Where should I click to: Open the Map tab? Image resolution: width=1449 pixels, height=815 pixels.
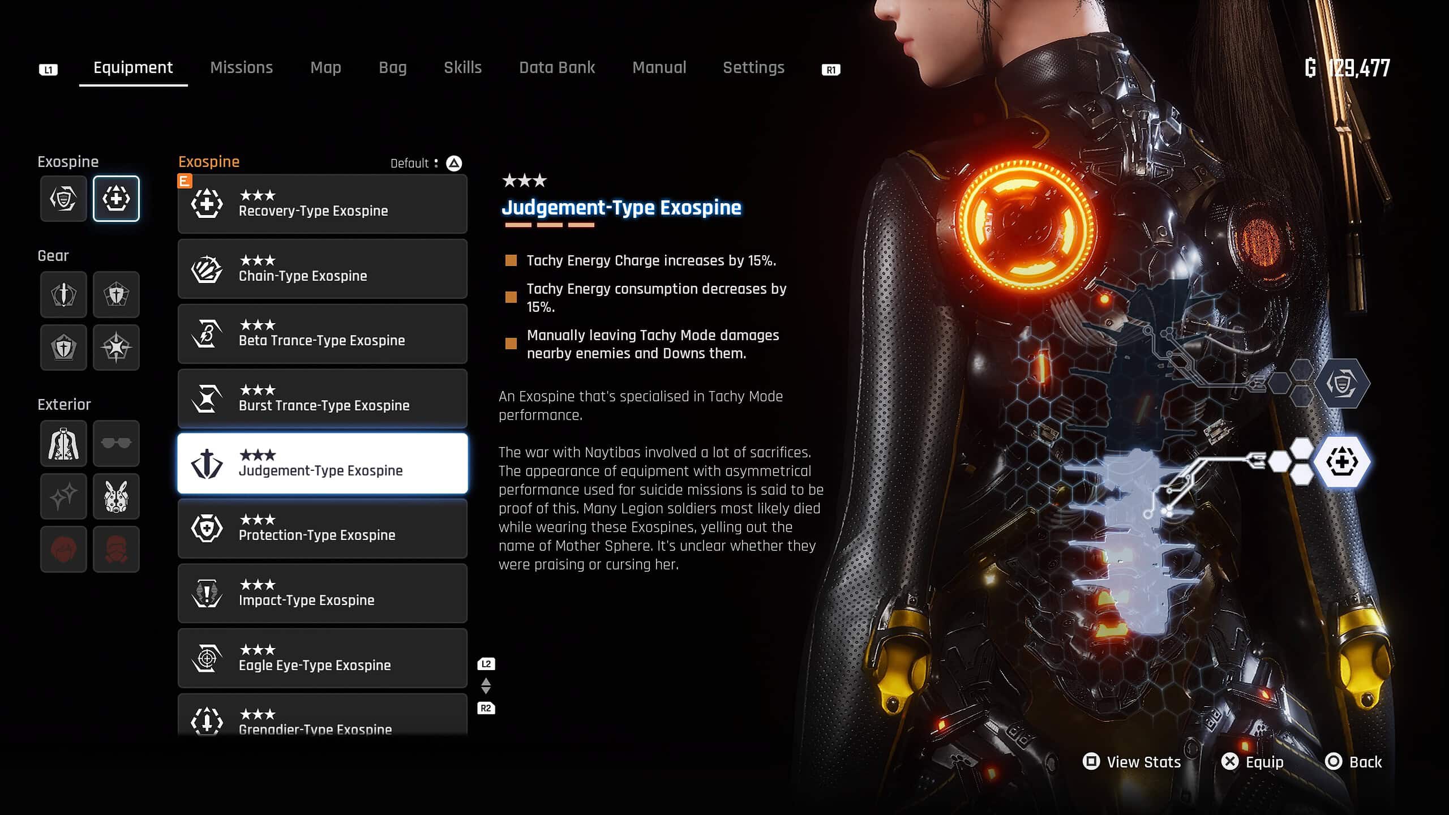(x=326, y=67)
